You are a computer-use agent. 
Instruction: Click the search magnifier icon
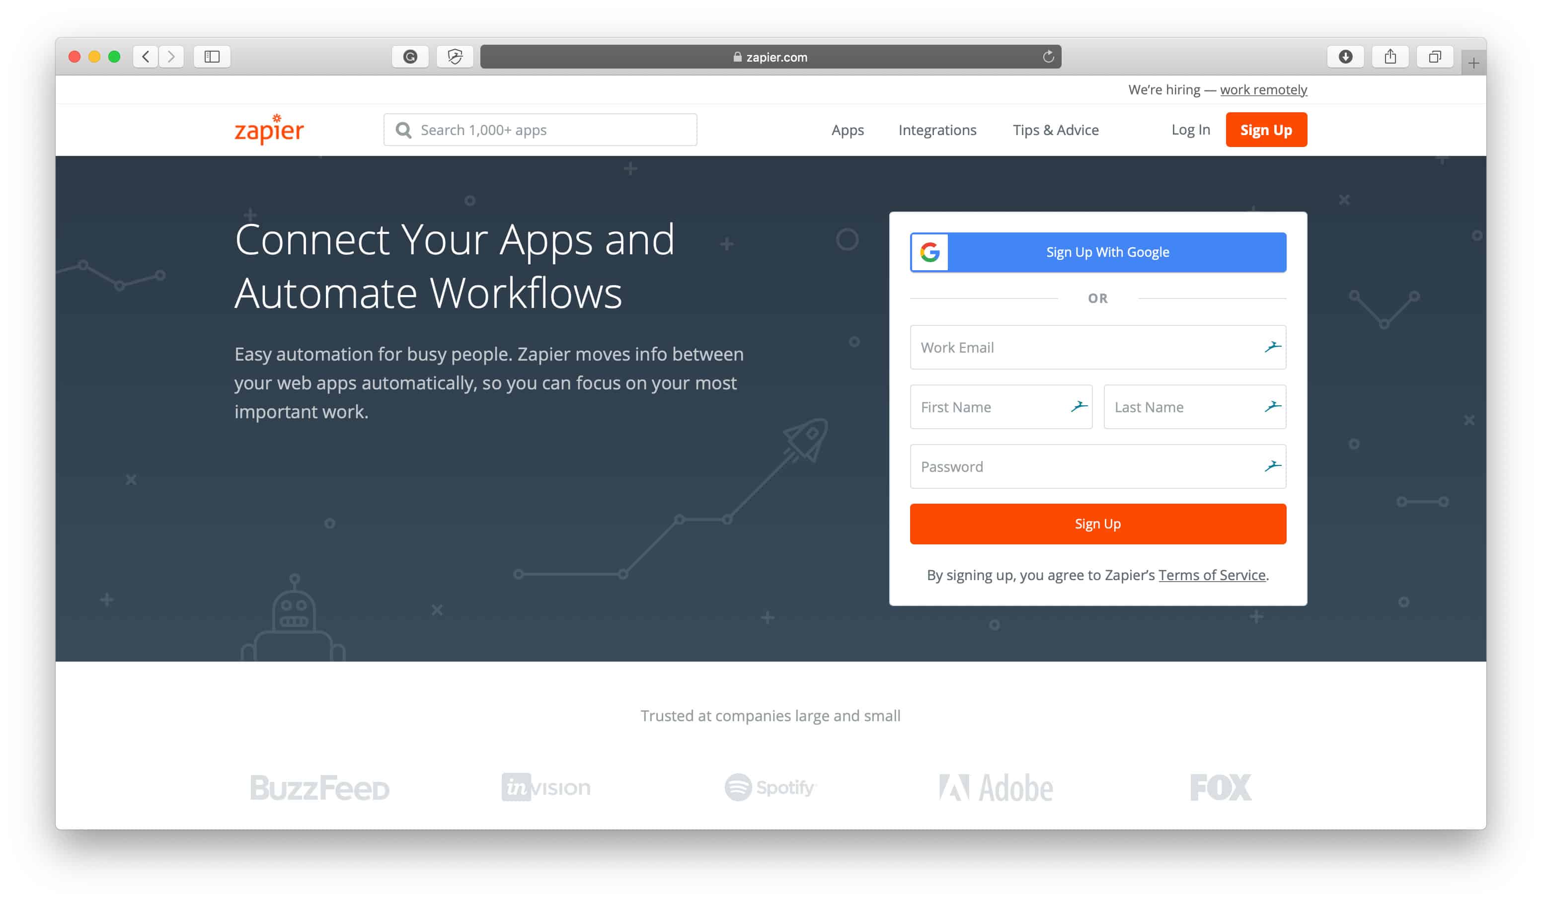[404, 130]
